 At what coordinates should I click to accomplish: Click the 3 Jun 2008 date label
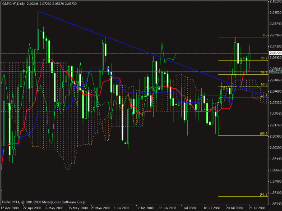121,208
